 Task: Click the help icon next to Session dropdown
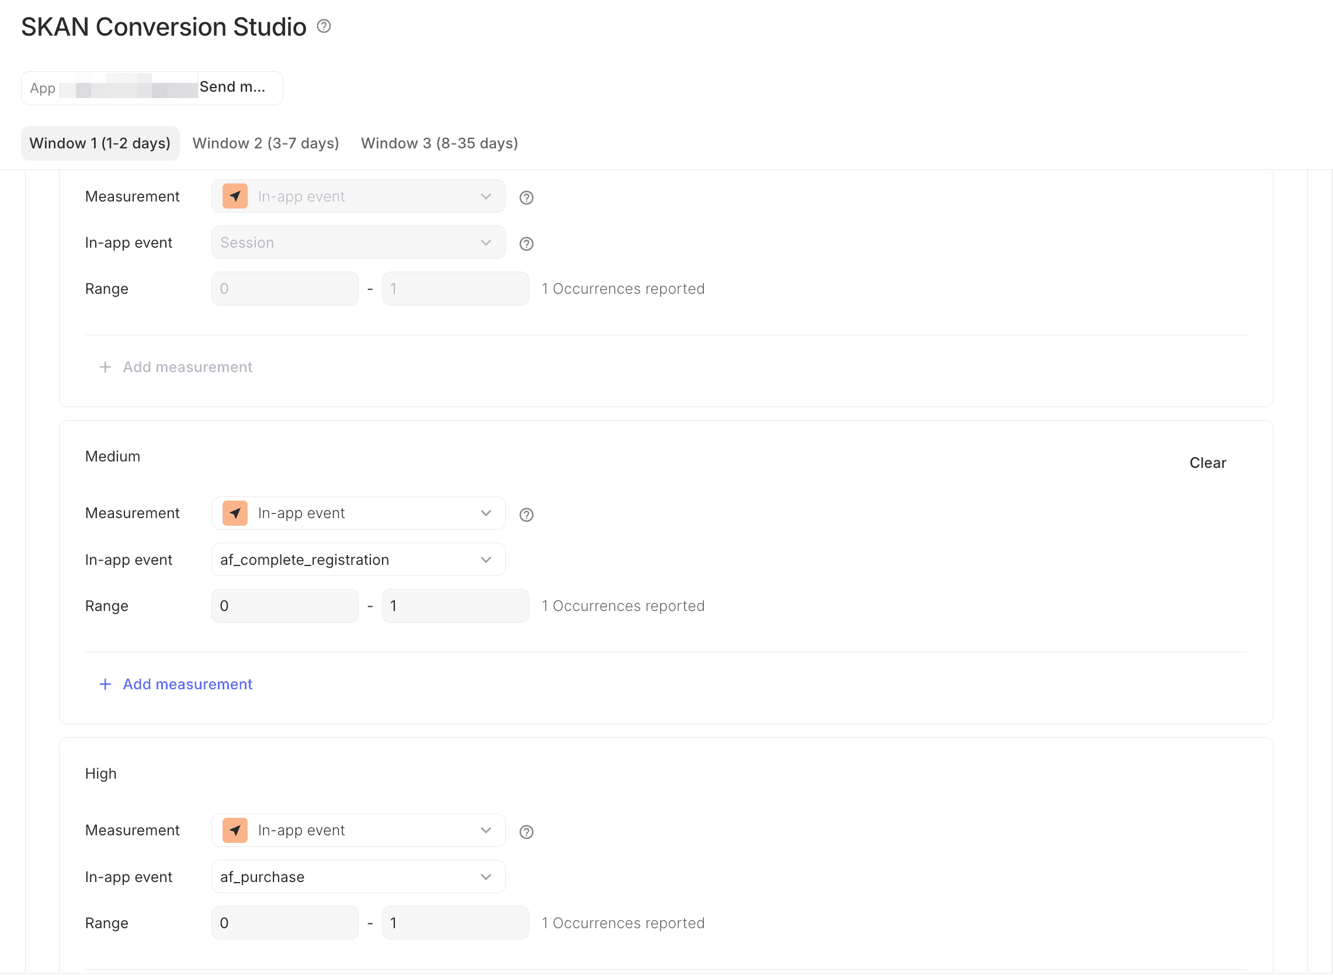(x=526, y=244)
